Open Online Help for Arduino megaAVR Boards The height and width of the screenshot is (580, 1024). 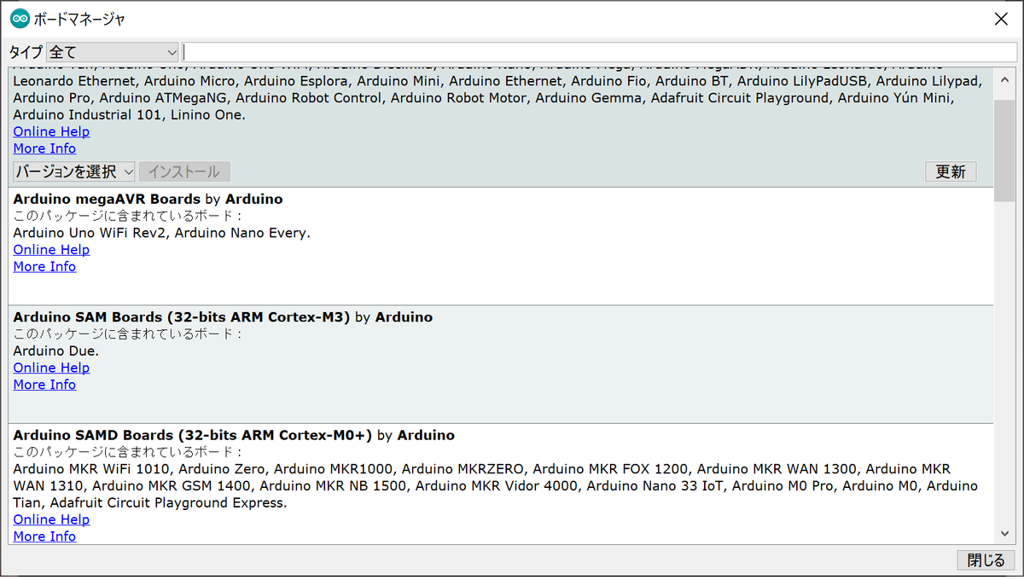50,249
